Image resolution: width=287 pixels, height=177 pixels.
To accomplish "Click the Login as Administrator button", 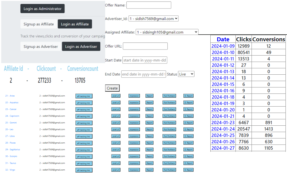I will point(42,9).
